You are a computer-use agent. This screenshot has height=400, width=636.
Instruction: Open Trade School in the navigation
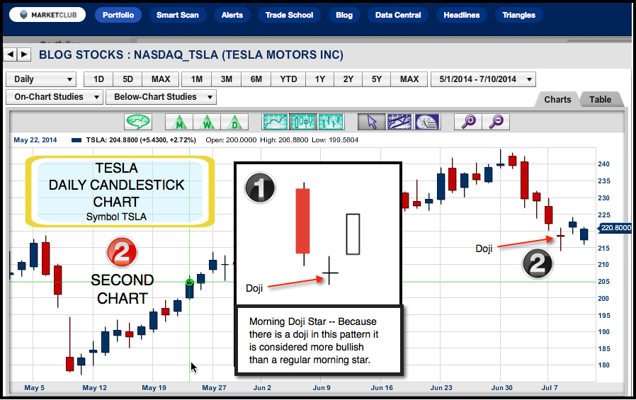(289, 15)
